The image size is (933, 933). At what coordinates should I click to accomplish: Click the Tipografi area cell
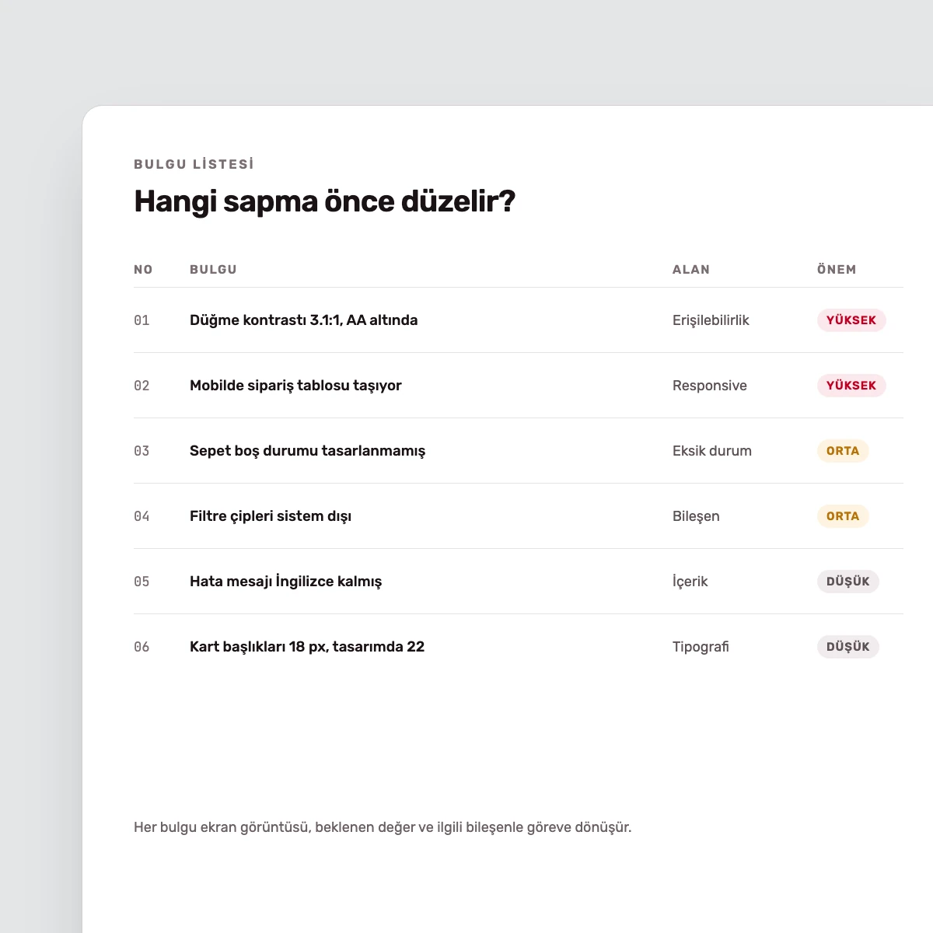(701, 647)
